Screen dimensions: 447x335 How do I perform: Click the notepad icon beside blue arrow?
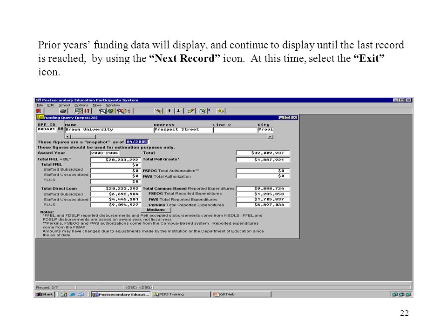coord(203,111)
